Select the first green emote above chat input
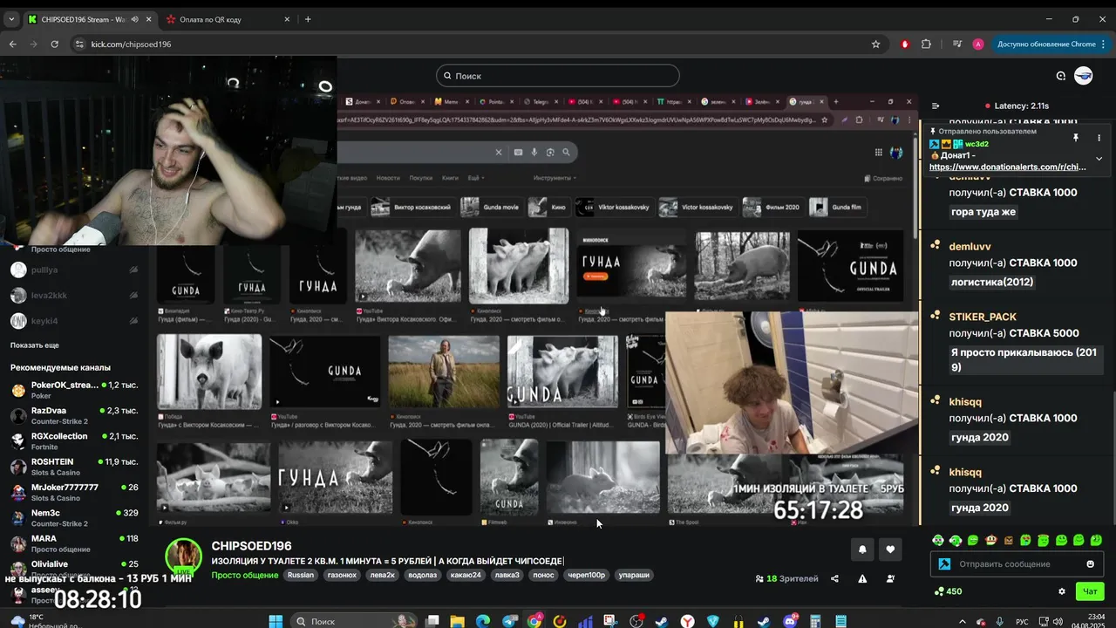Image resolution: width=1116 pixels, height=628 pixels. click(937, 541)
